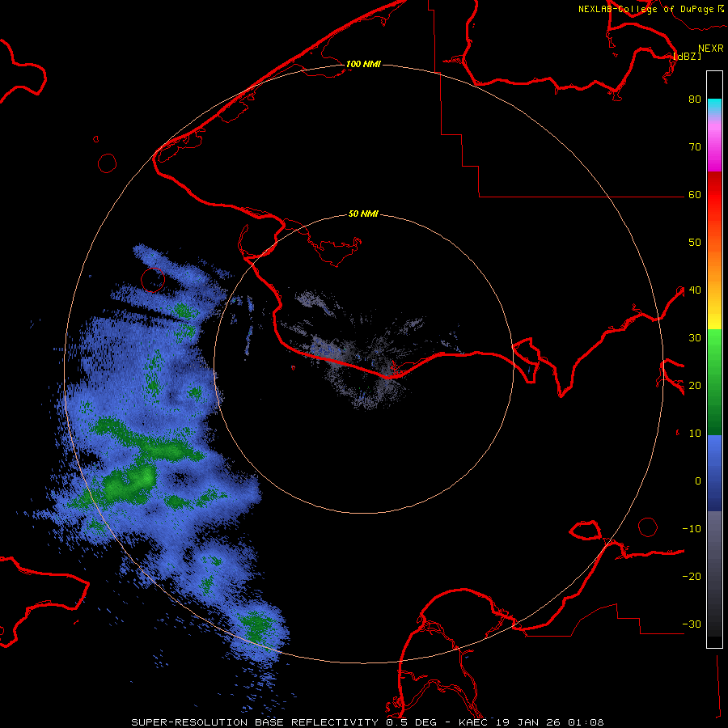Click the 20 dBZ tick on the color scale
The height and width of the screenshot is (728, 728).
695,385
